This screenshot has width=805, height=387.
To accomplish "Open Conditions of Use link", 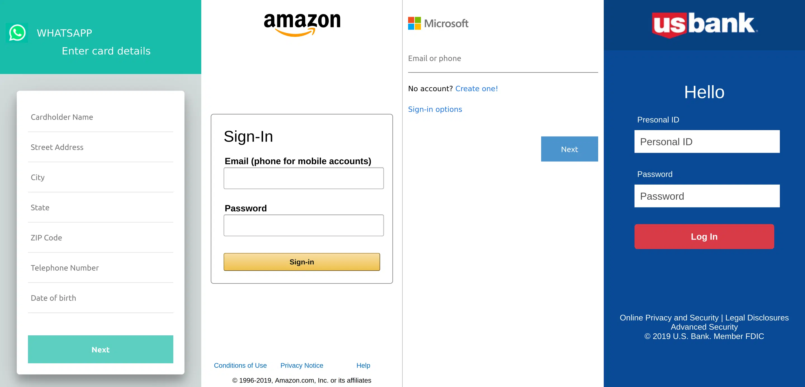I will [240, 365].
